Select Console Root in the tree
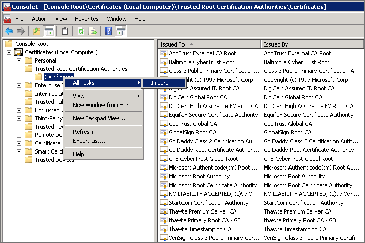This screenshot has width=365, height=243. tap(32, 44)
